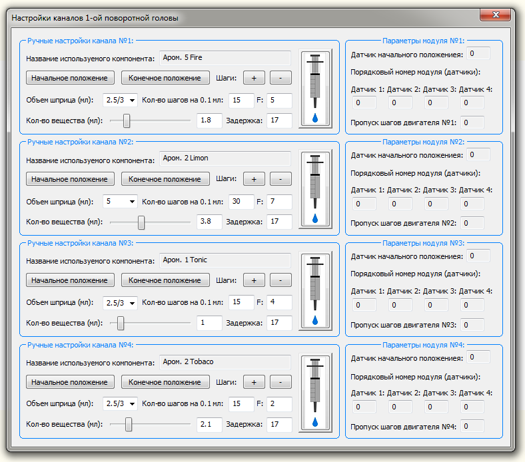Click component name field 'Аром. 1 Tonic'
The image size is (525, 462).
(225, 260)
